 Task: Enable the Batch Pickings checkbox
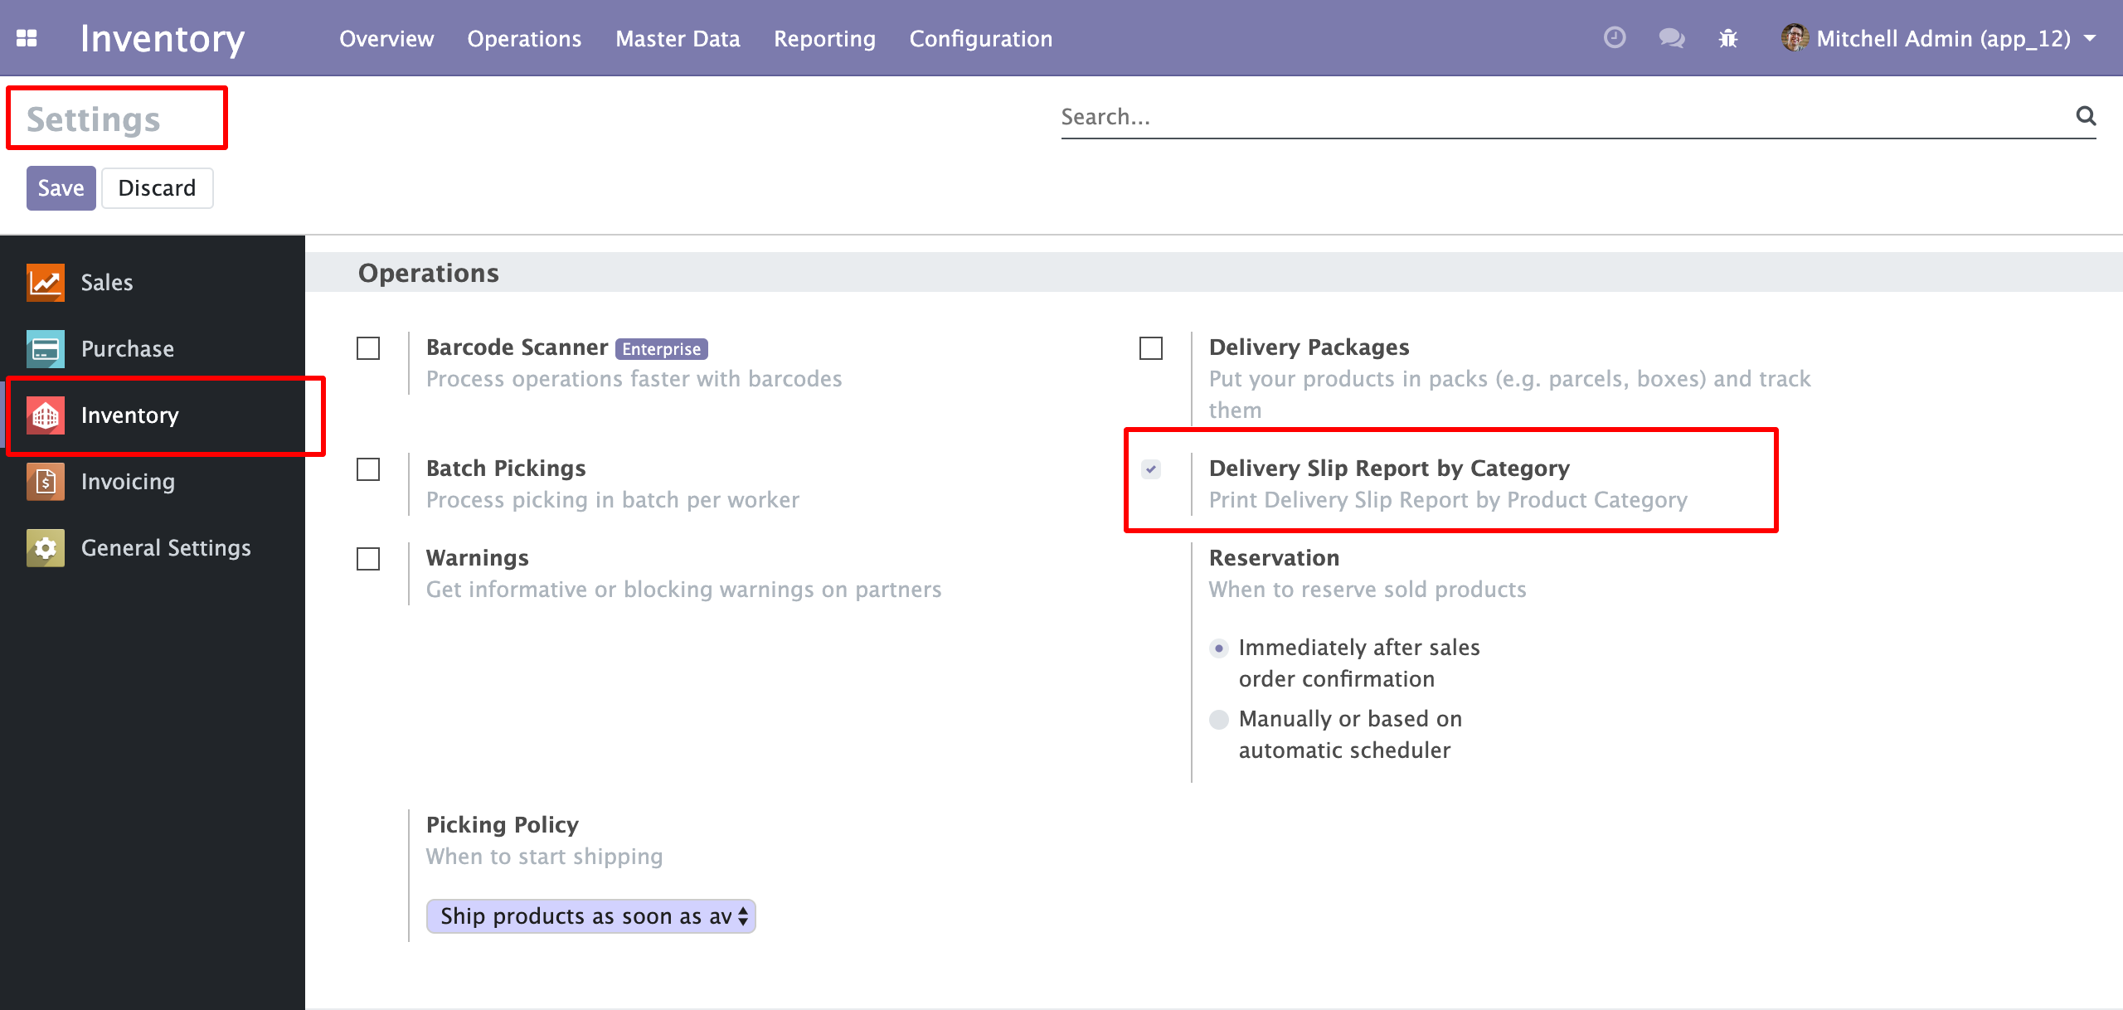click(368, 469)
